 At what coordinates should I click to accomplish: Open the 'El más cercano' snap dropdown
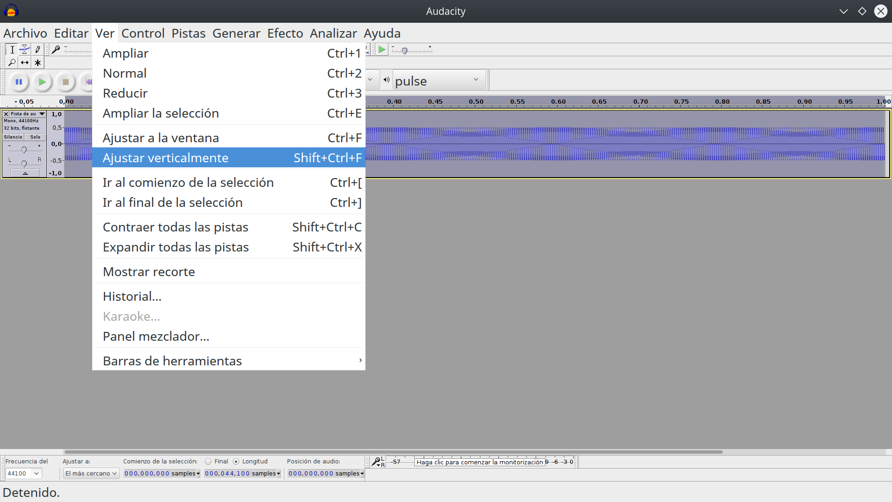[91, 473]
